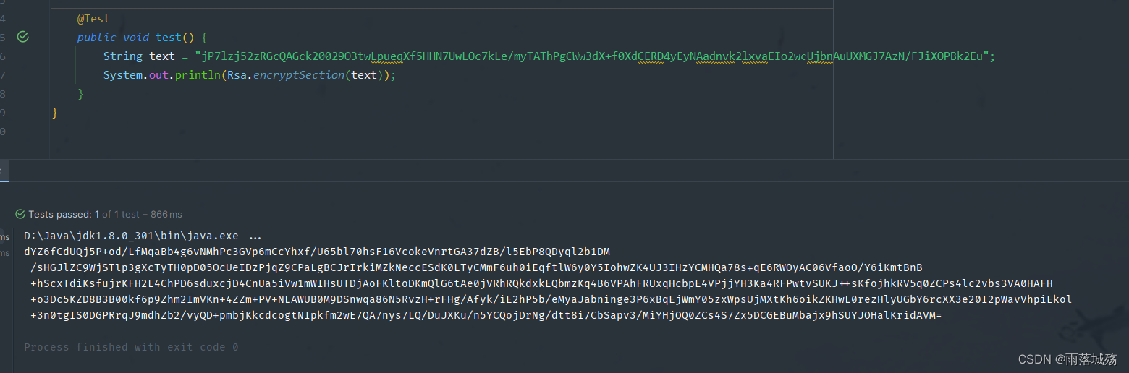The height and width of the screenshot is (373, 1129).
Task: Click Process finished with exit code text
Action: [x=131, y=347]
